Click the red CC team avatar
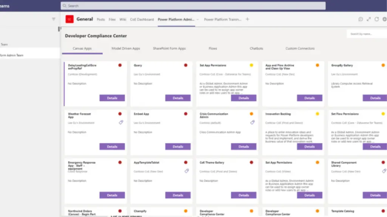This screenshot has width=387, height=217. click(70, 19)
